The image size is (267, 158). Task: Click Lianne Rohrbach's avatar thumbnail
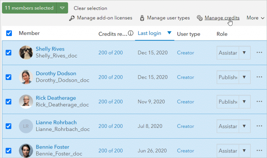tap(26, 126)
